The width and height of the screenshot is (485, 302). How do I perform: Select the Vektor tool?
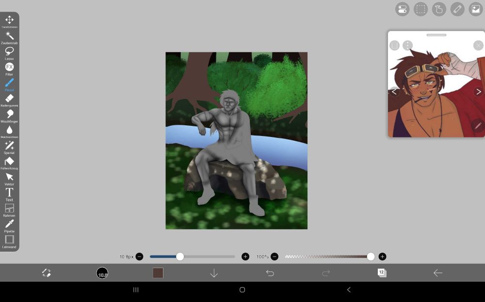(x=9, y=177)
